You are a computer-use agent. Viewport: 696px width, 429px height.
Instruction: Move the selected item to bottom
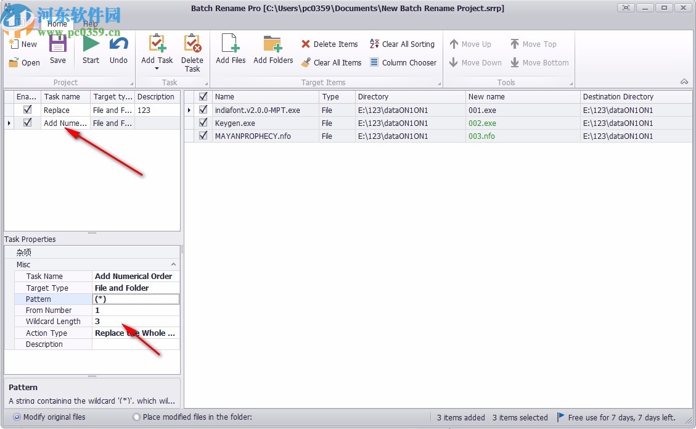coord(539,63)
